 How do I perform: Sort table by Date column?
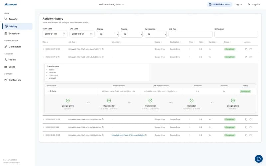point(45,42)
